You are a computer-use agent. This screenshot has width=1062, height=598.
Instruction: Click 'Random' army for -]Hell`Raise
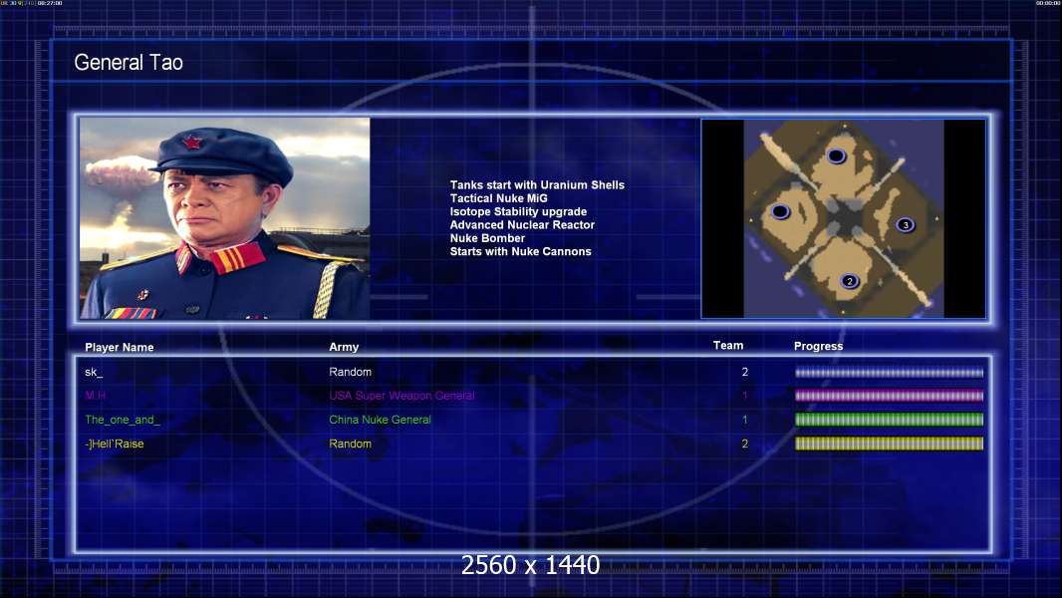pyautogui.click(x=350, y=444)
